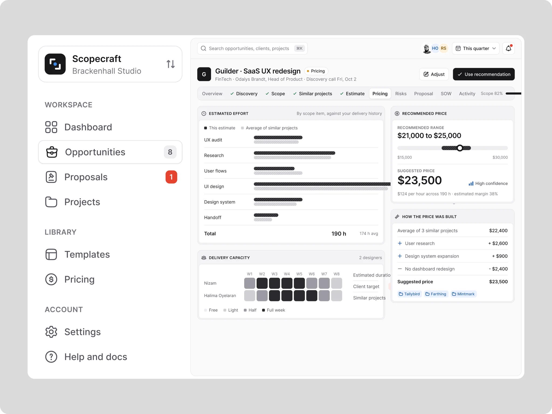
Task: Open Pricing in the Library section
Action: tap(110, 279)
